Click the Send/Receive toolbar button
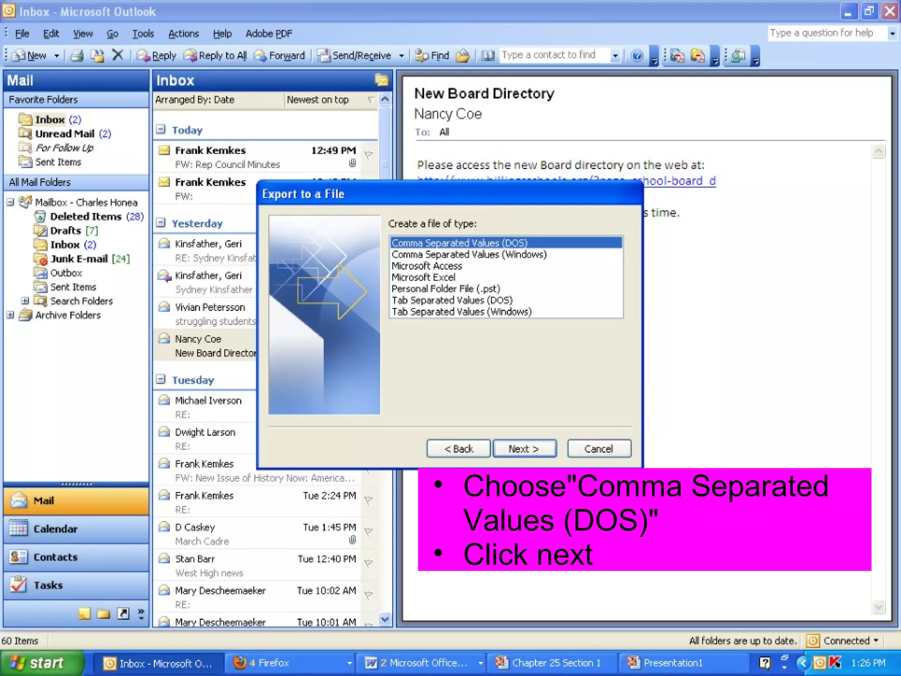Screen dimensions: 901x676 pos(355,55)
